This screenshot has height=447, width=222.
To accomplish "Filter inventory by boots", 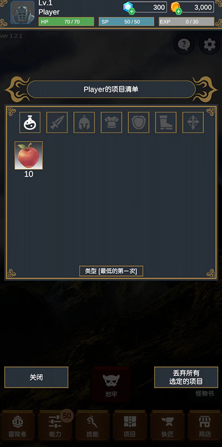I will (x=166, y=122).
